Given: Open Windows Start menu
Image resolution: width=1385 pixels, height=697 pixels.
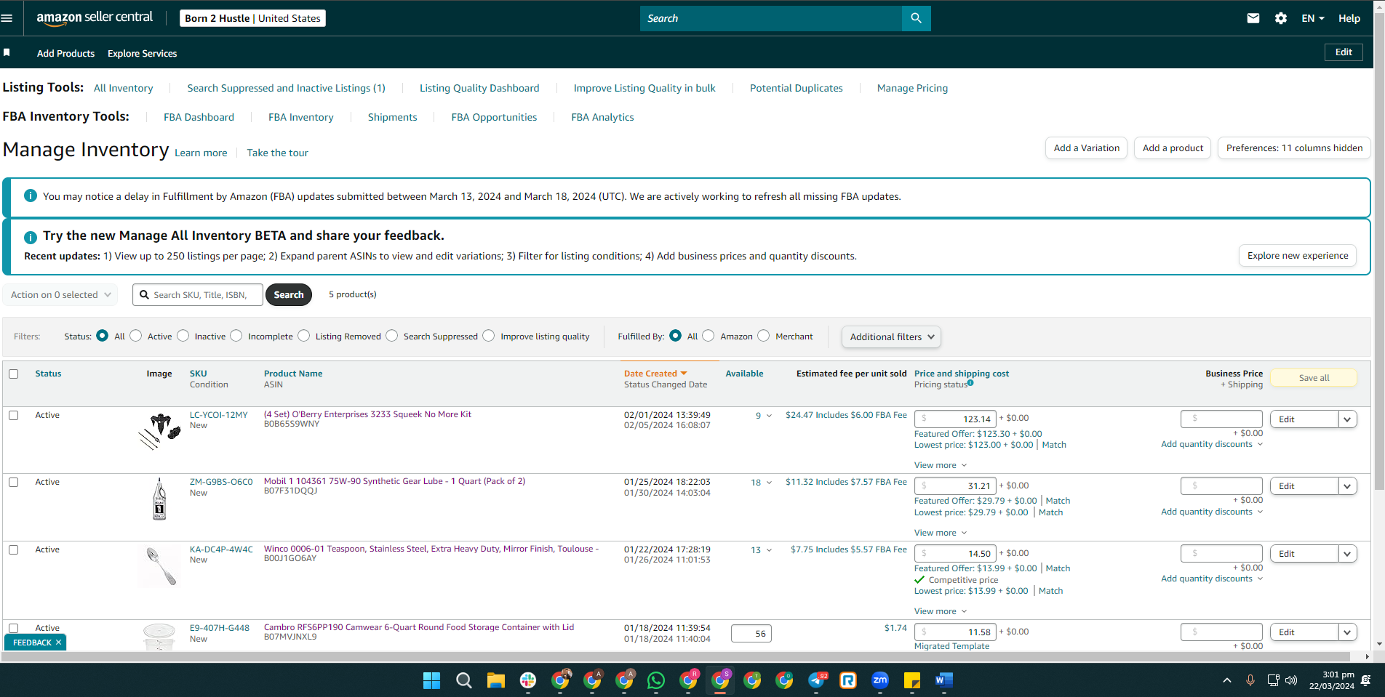Looking at the screenshot, I should [x=432, y=680].
